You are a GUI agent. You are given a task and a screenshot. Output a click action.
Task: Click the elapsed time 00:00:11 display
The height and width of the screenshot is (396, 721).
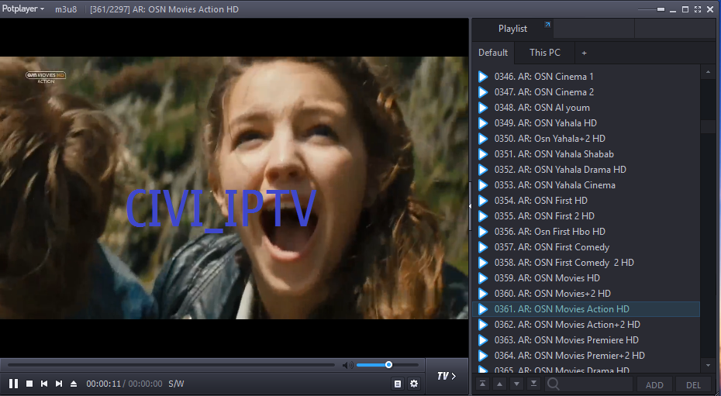103,384
